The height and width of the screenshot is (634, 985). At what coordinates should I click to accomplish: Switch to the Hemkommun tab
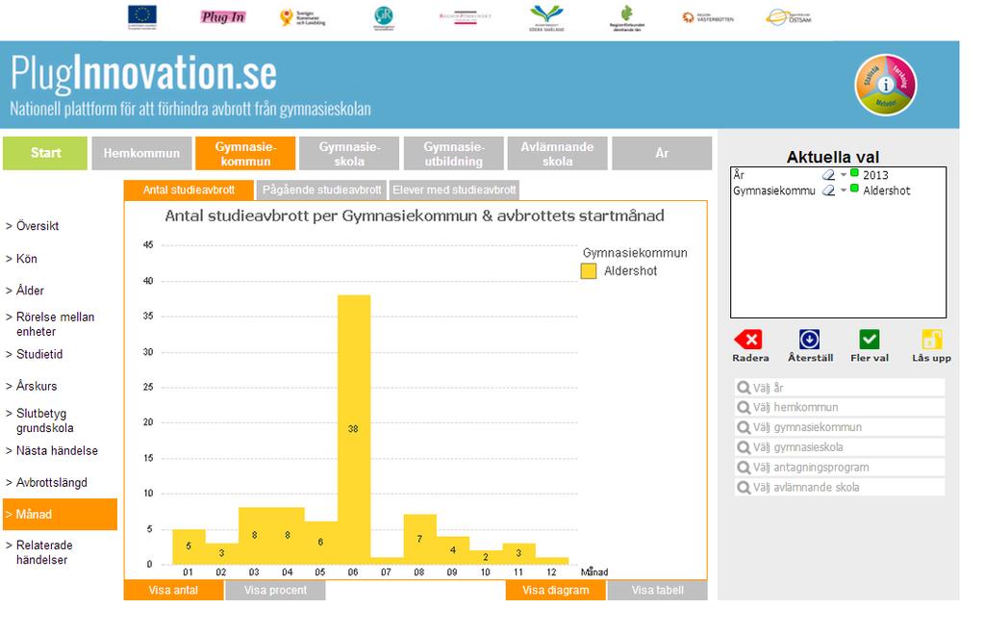142,153
